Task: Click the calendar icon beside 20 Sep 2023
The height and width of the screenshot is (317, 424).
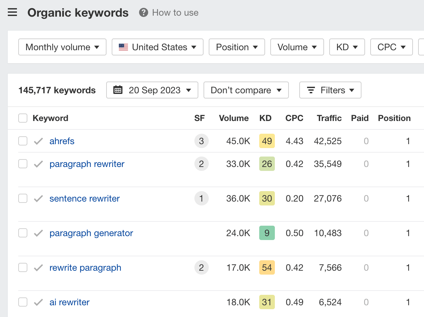Action: (x=118, y=90)
